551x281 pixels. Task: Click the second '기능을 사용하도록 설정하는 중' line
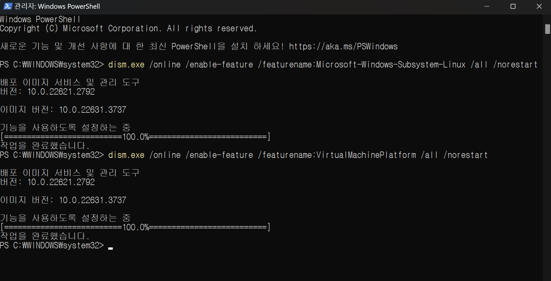point(65,218)
